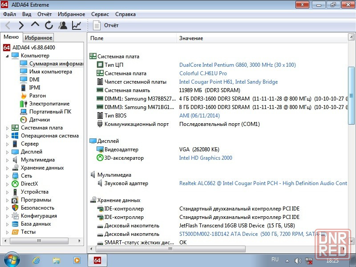Open ST500DM002-1BD142 ATA Device link
Screen dimensions: 356x267
click(x=253, y=234)
